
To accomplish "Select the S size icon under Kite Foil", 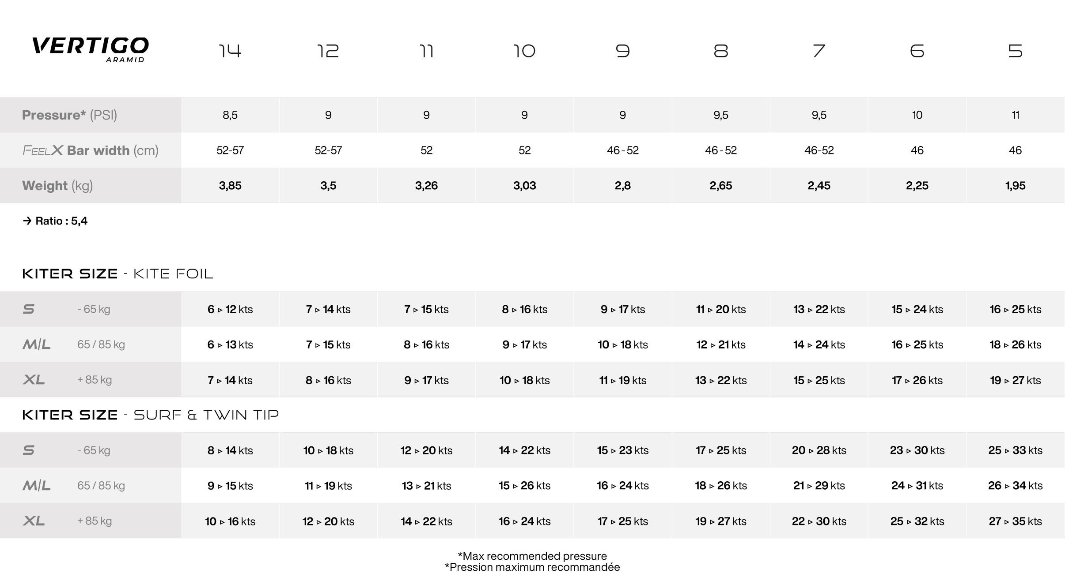I will point(29,309).
